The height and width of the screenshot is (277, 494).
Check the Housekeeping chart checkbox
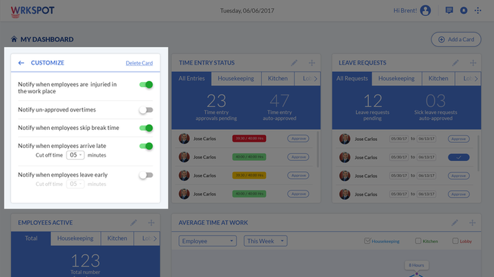(367, 241)
